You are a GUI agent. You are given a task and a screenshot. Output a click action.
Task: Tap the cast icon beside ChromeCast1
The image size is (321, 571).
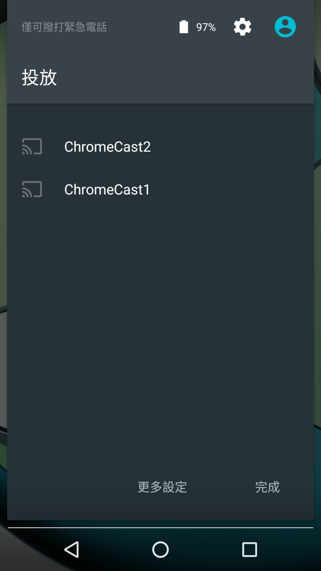(32, 189)
